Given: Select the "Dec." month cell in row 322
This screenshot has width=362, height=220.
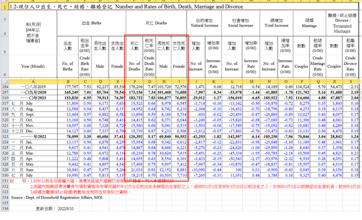Looking at the screenshot, I should click(x=33, y=131).
